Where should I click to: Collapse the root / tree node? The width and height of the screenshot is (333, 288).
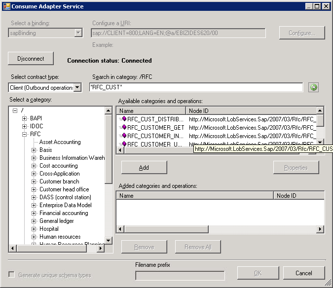pyautogui.click(x=15, y=110)
